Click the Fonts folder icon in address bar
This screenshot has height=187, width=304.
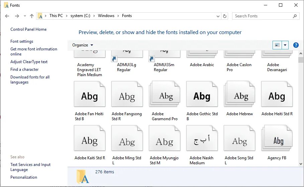click(x=40, y=16)
